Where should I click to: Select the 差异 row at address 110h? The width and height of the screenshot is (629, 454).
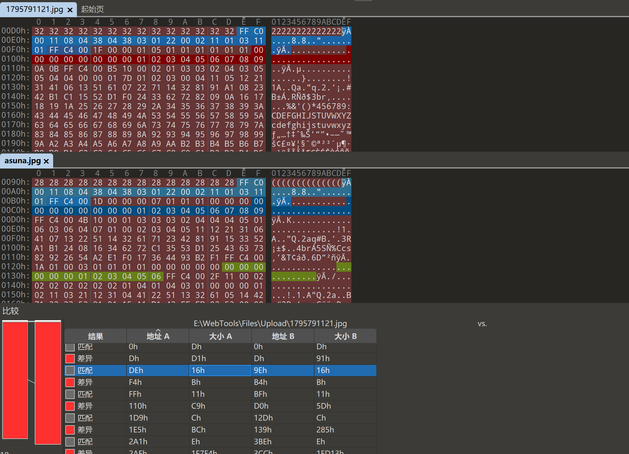220,406
